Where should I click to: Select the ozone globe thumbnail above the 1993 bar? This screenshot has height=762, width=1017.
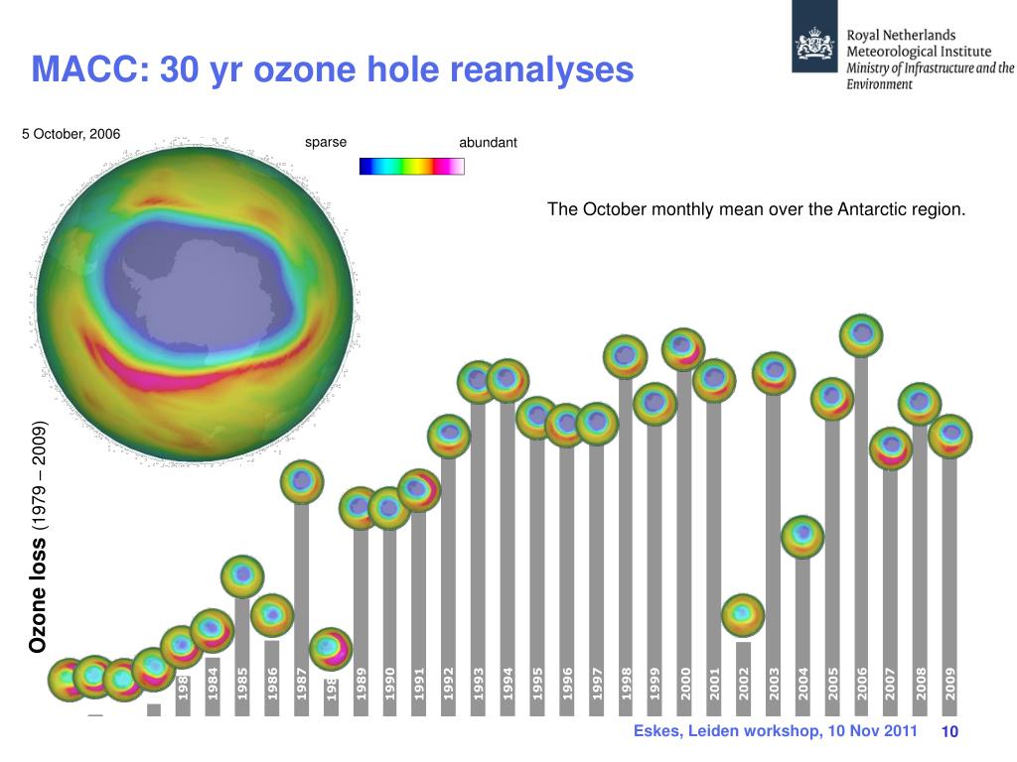tap(478, 382)
